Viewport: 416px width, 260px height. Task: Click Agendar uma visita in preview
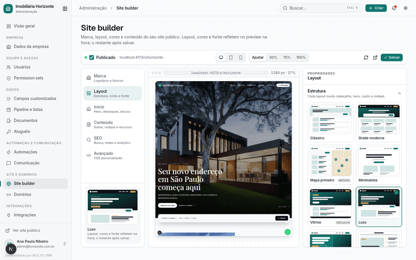(x=167, y=205)
